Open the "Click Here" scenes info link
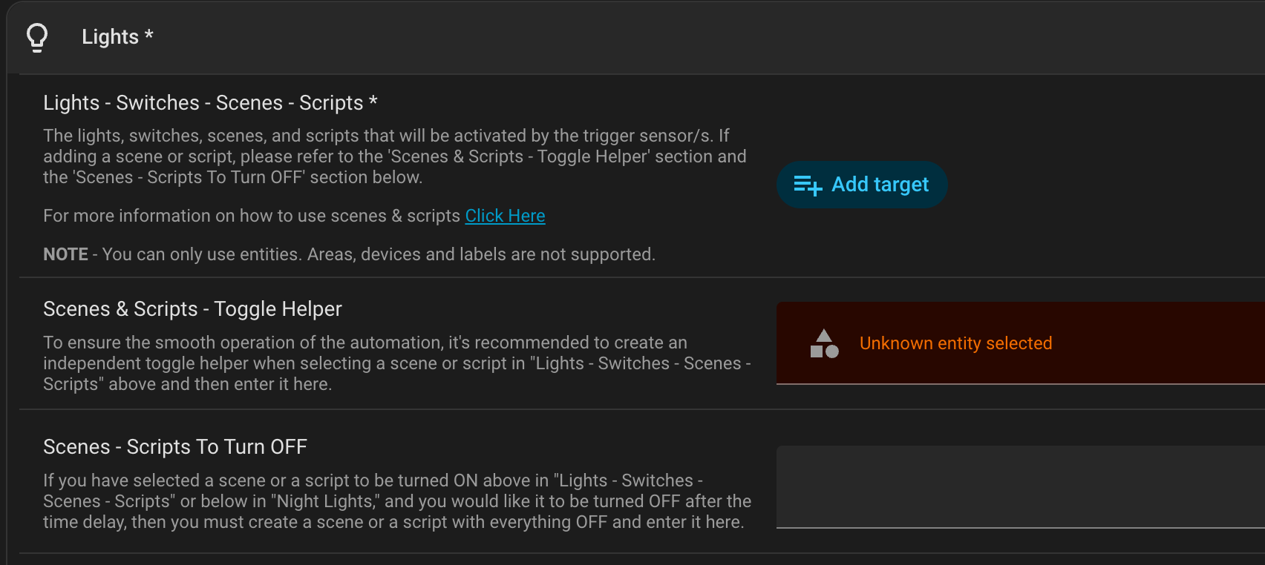 pos(505,216)
